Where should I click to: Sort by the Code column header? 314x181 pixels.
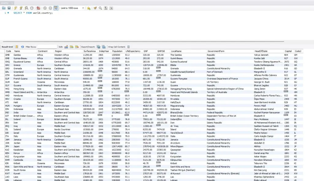9,51
